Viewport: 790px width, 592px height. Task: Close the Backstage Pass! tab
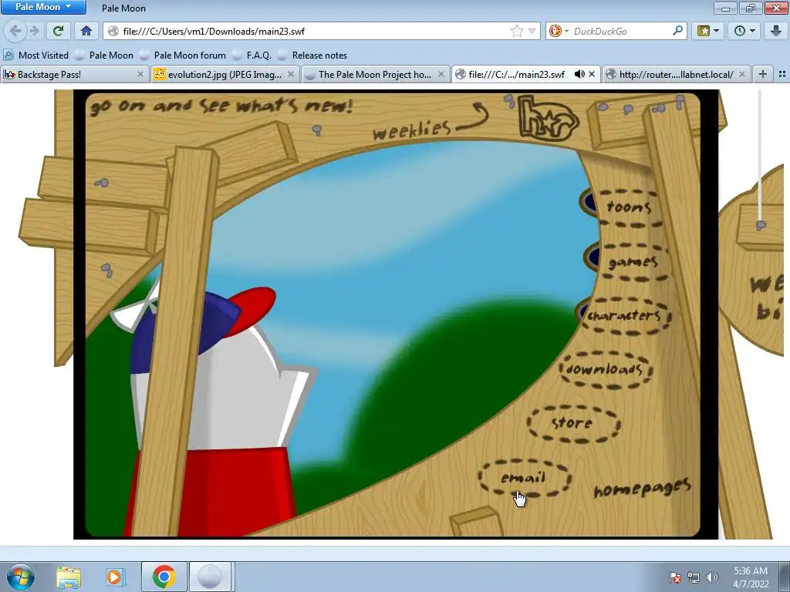click(140, 75)
